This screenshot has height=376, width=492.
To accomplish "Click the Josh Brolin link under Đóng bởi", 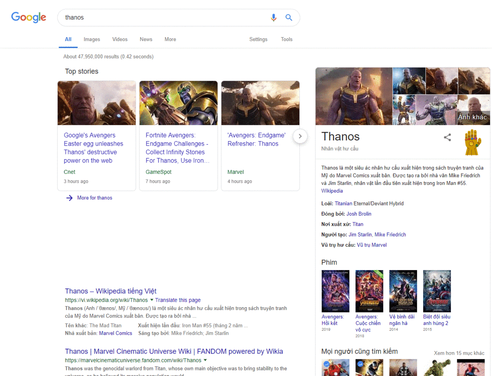I will 359,214.
